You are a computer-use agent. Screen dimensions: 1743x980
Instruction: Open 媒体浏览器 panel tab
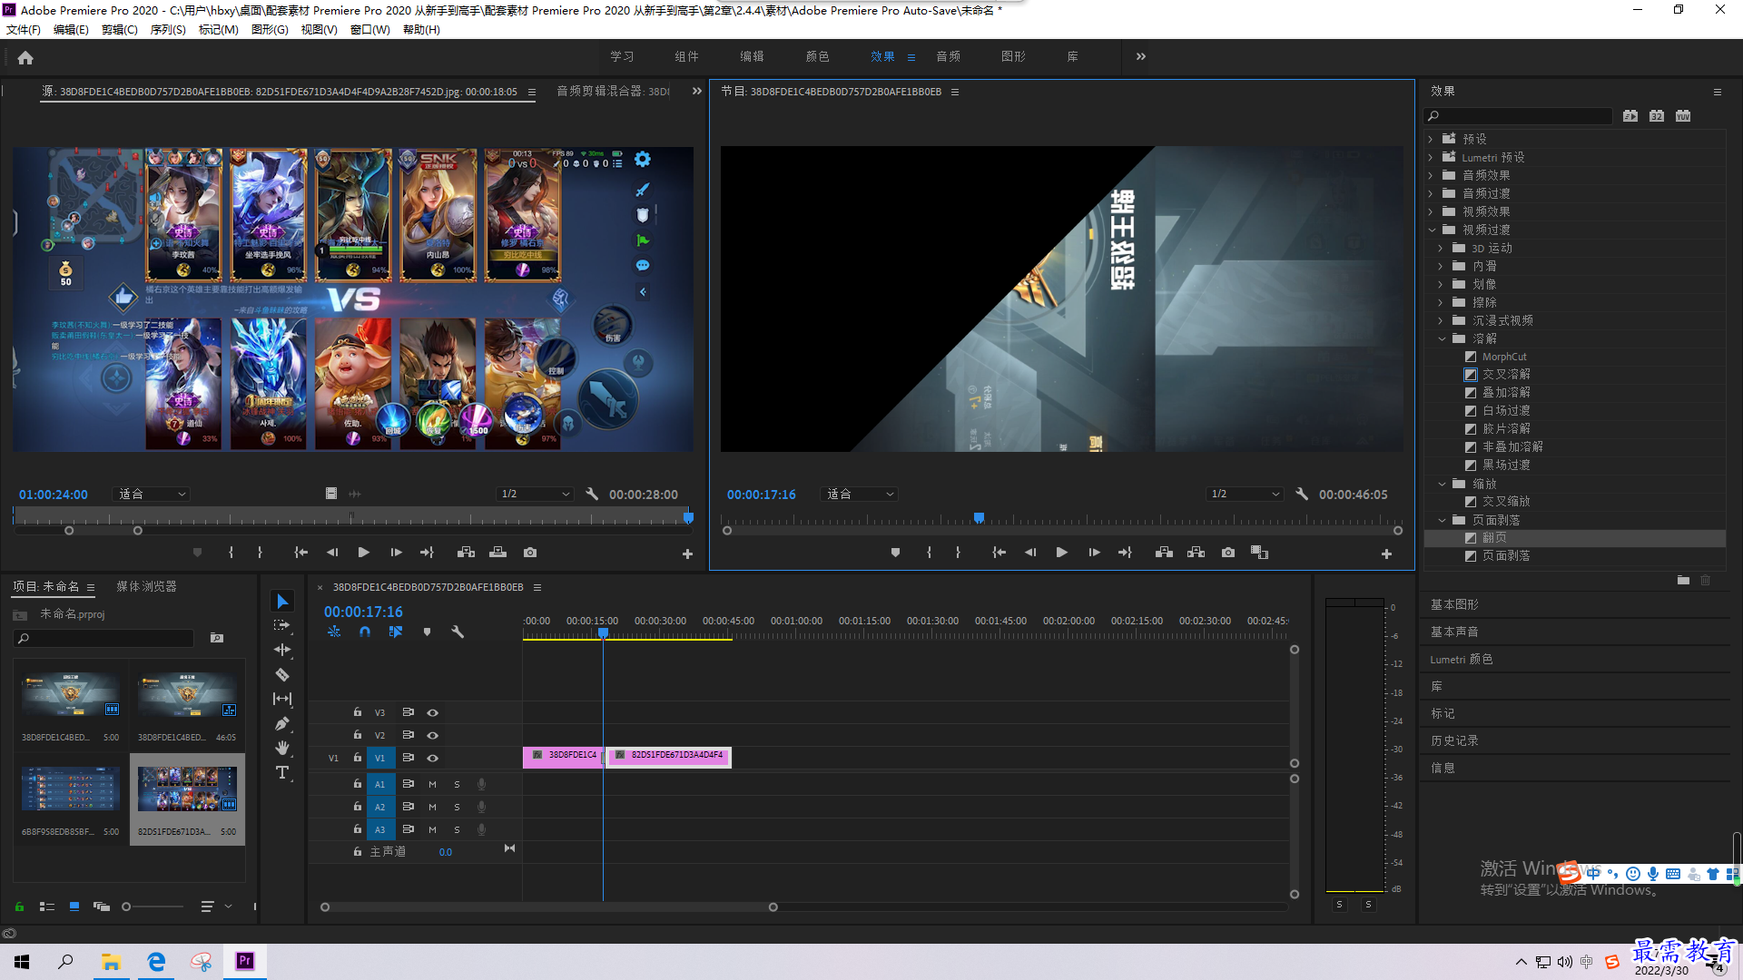click(x=146, y=586)
